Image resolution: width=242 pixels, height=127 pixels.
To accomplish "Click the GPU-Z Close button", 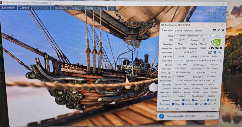I will pyautogui.click(x=213, y=109).
